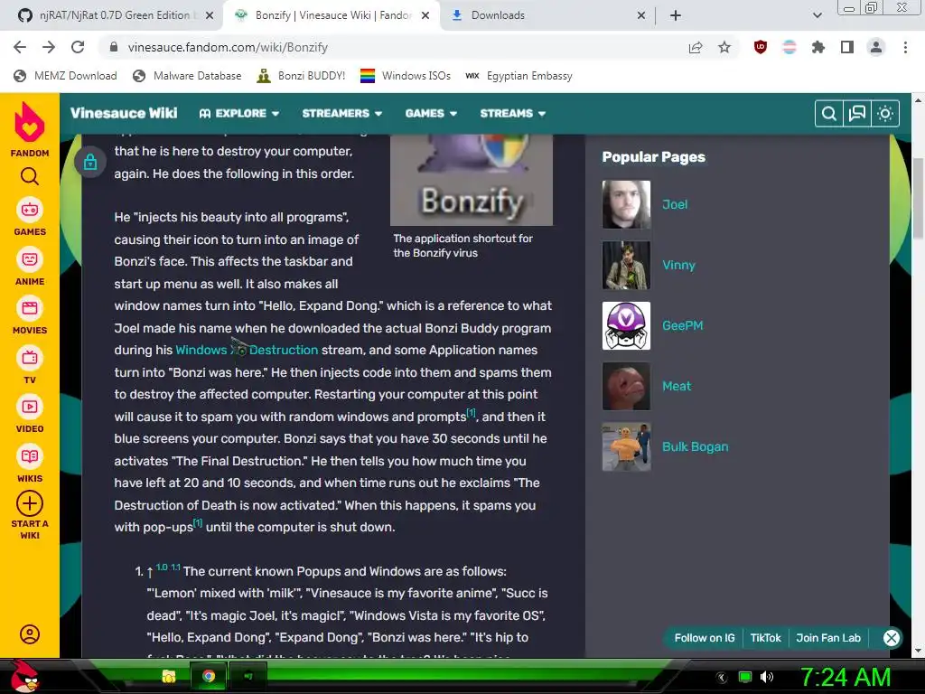The height and width of the screenshot is (694, 925).
Task: Go forward in browser
Action: click(x=49, y=47)
